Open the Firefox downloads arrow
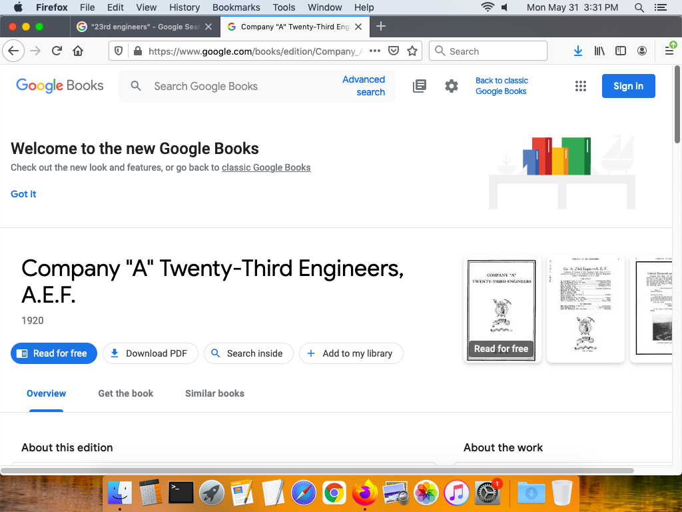 (577, 51)
